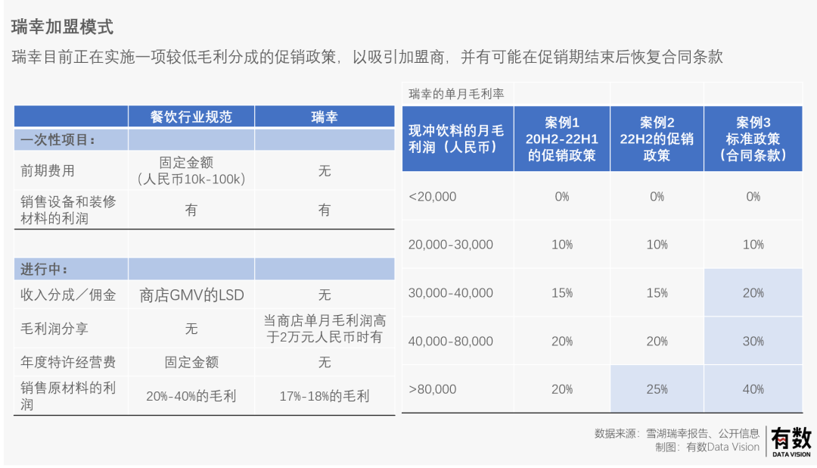Select the subtitle sentence about 促销政策
Screen dimensions: 817x468
(x=368, y=58)
